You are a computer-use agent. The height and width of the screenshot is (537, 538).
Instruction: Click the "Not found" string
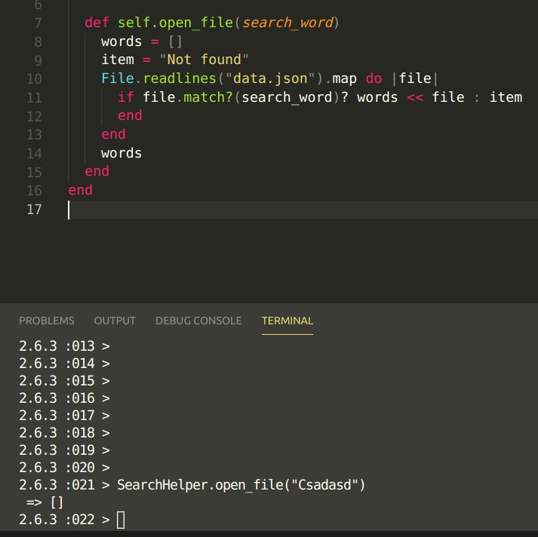click(204, 60)
